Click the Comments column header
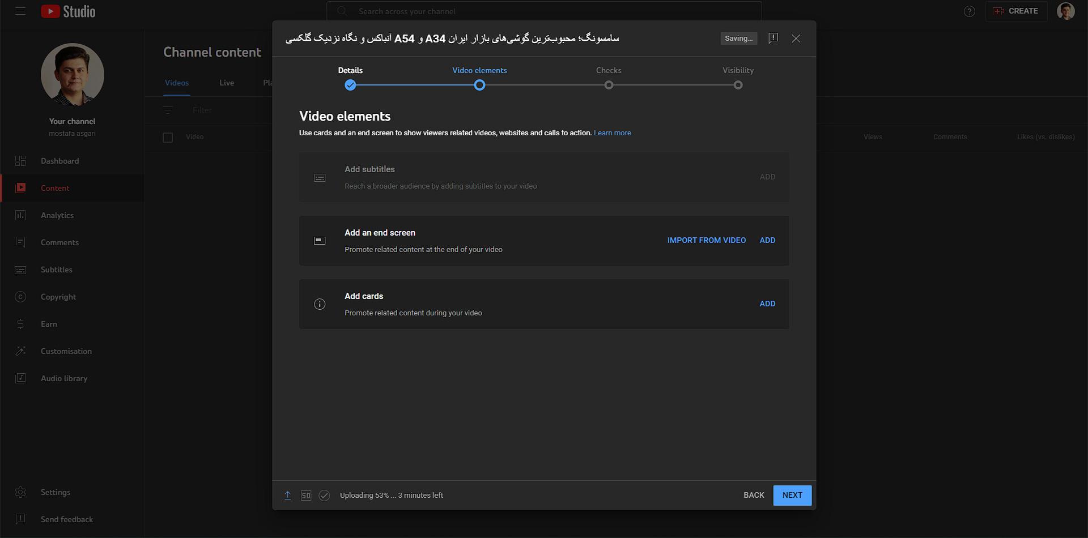 coord(950,137)
